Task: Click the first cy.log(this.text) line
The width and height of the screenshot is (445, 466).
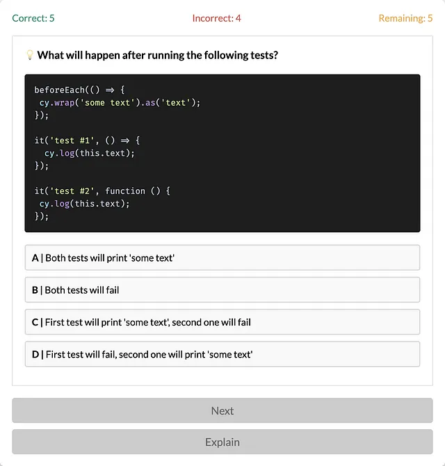Action: click(90, 153)
